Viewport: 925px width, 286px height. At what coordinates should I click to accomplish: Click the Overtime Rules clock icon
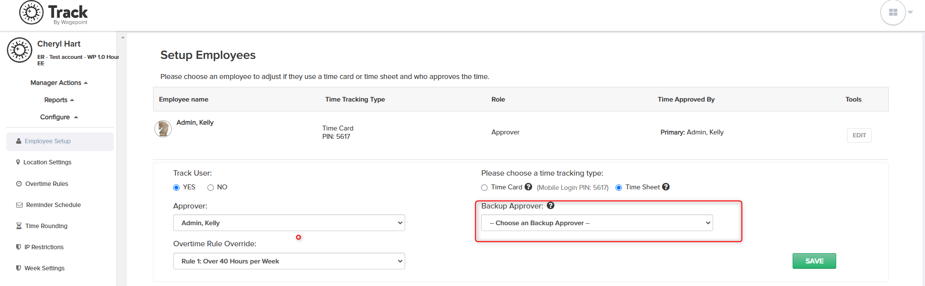[19, 184]
